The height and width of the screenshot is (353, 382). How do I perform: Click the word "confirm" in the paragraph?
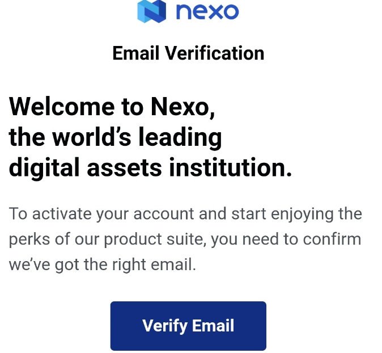[331, 239]
